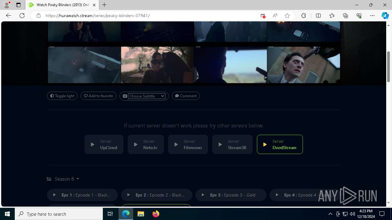Expand the Season 6 dropdown
This screenshot has height=220, width=392.
coord(63,179)
